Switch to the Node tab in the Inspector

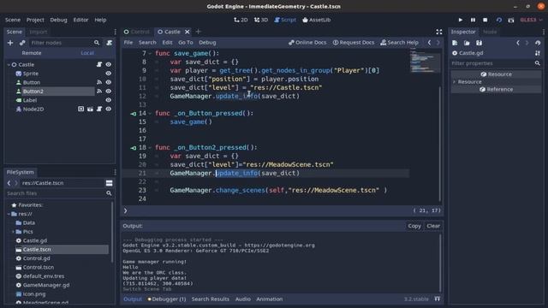490,32
